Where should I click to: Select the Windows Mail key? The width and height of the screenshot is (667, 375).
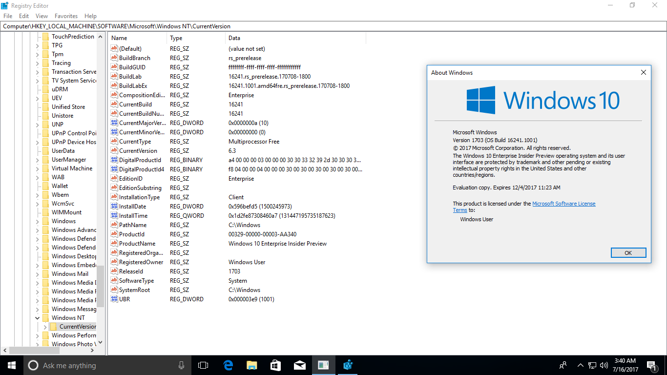pos(70,274)
